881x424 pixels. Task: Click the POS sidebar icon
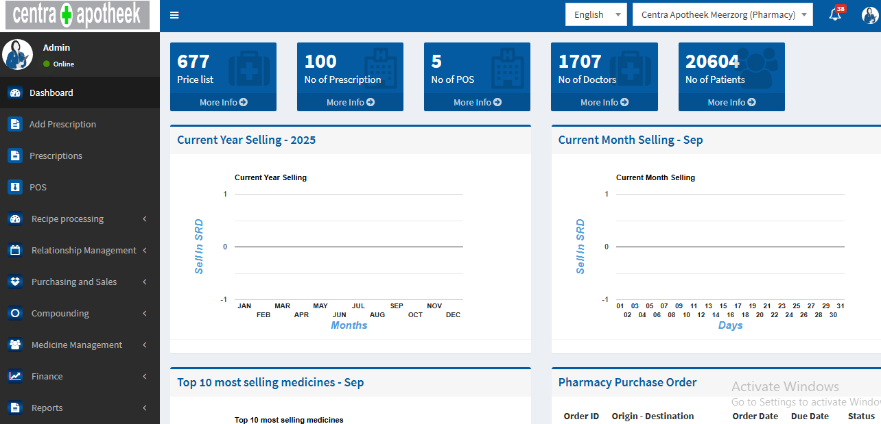(x=15, y=187)
